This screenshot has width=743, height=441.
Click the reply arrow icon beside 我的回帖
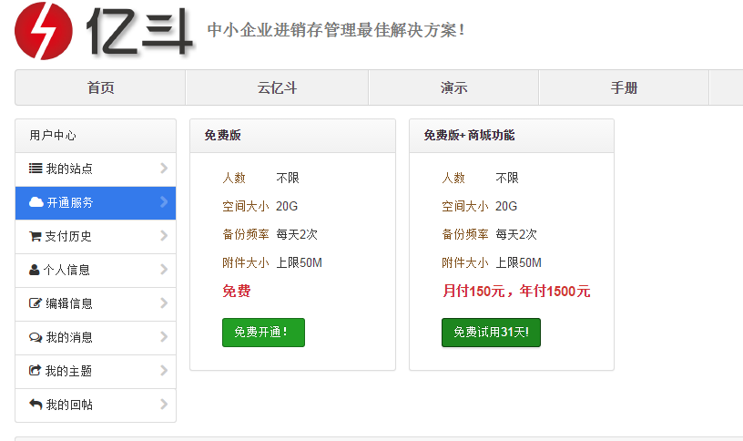click(x=36, y=405)
